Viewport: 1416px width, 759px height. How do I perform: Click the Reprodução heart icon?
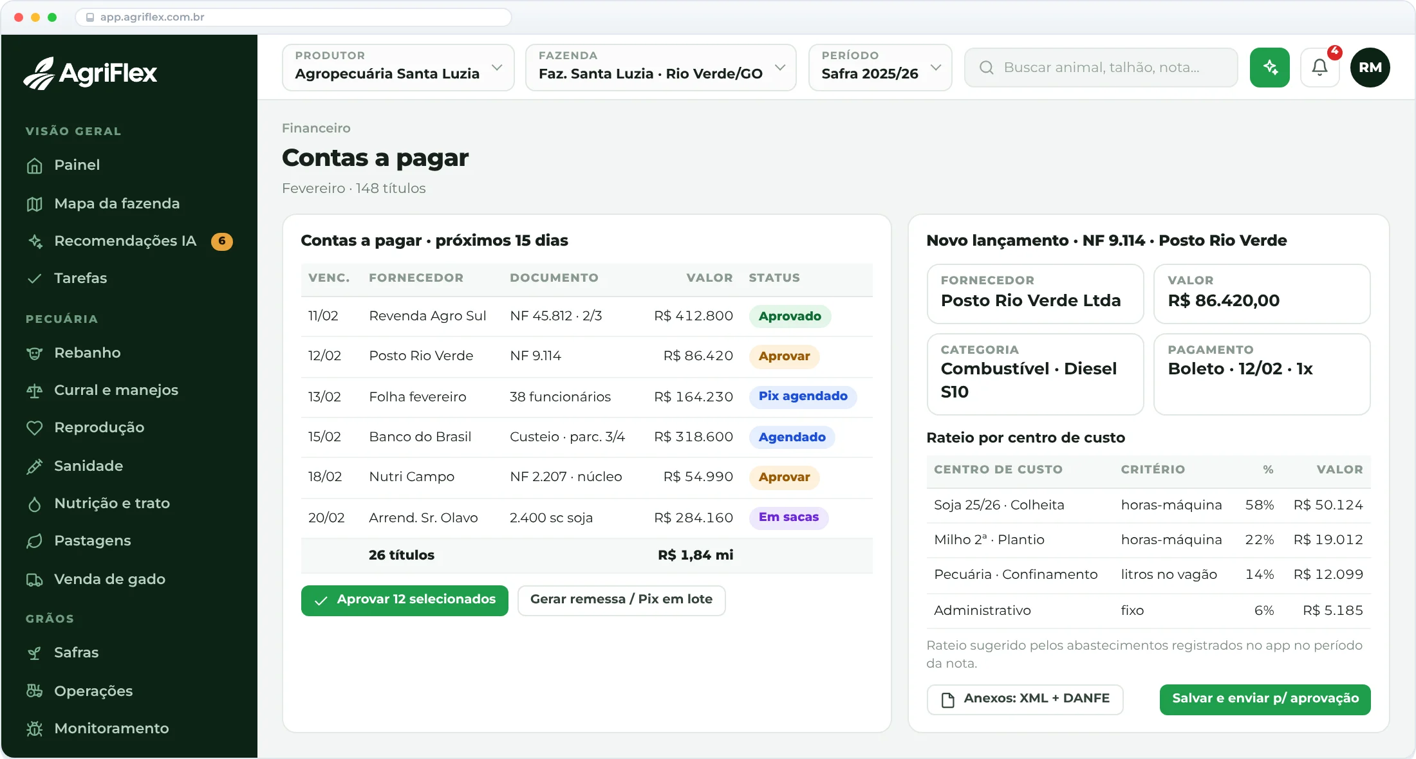coord(35,428)
